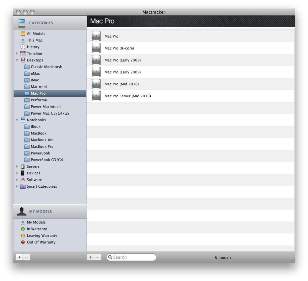
Task: Click the This Mac computer icon
Action: click(x=23, y=40)
